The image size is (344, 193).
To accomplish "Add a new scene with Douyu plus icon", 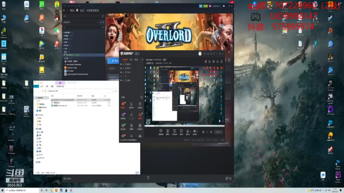I will point(142,60).
